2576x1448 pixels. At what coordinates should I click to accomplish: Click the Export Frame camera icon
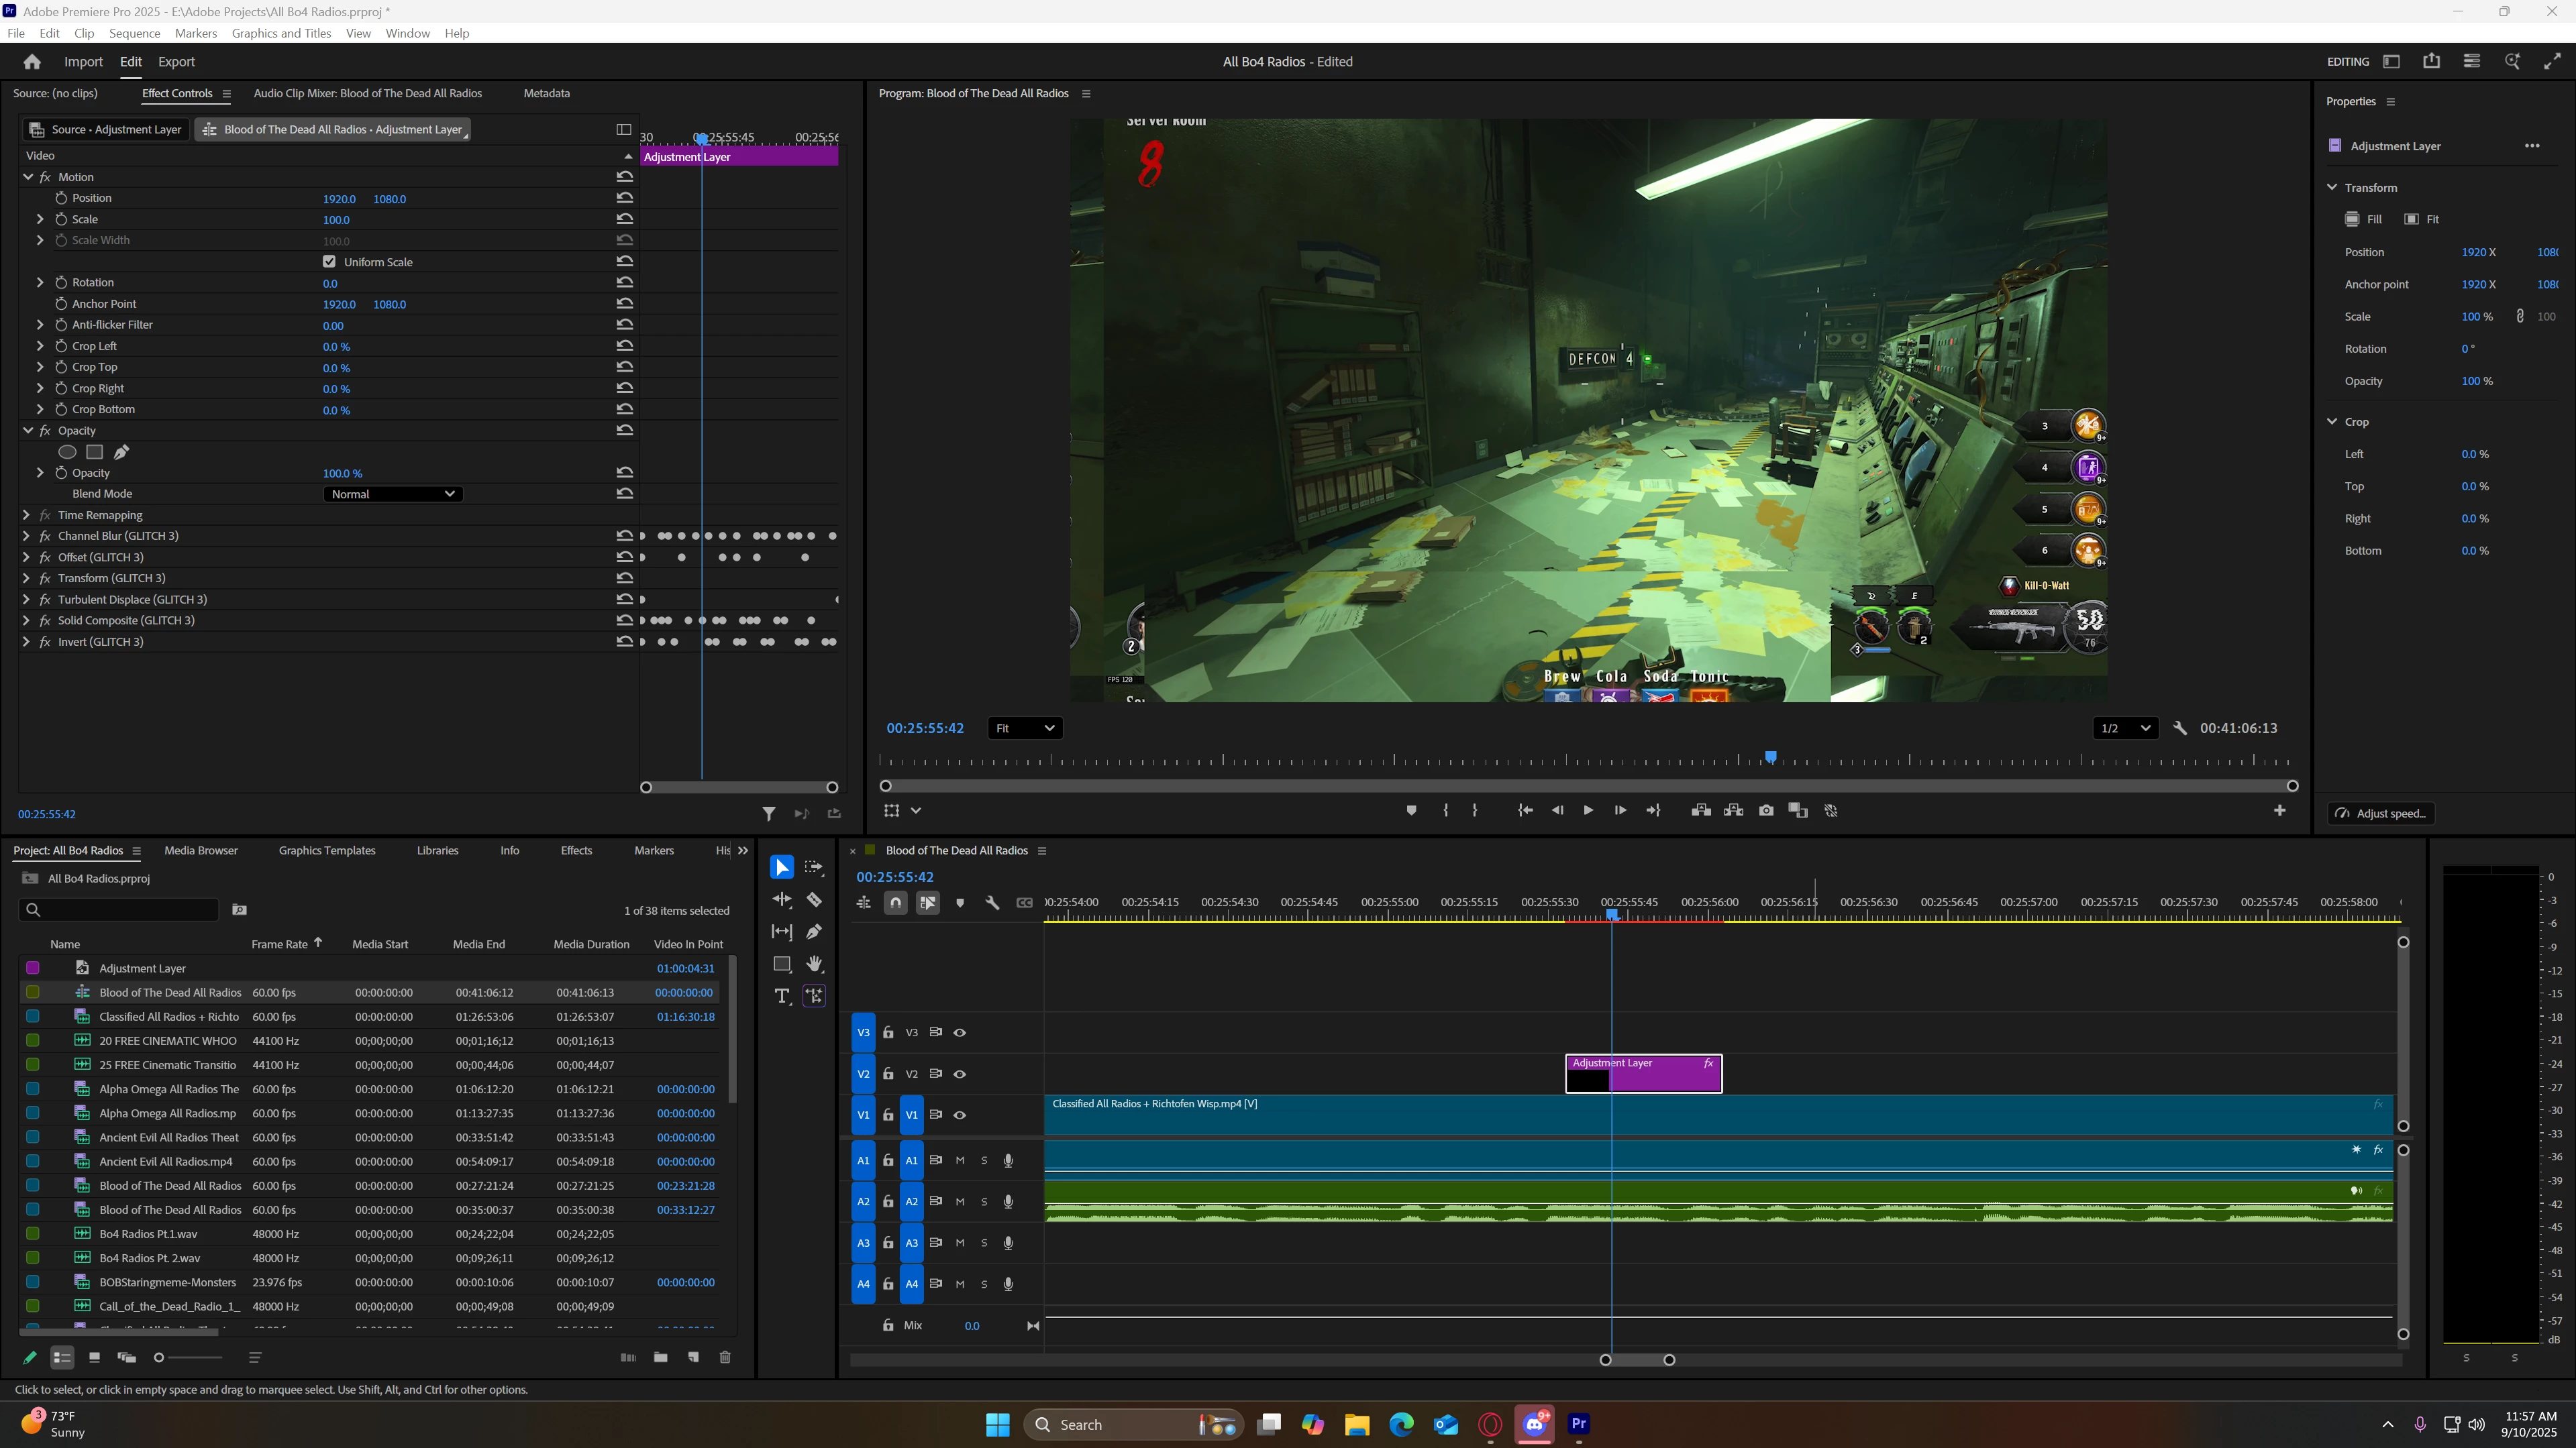point(1766,810)
